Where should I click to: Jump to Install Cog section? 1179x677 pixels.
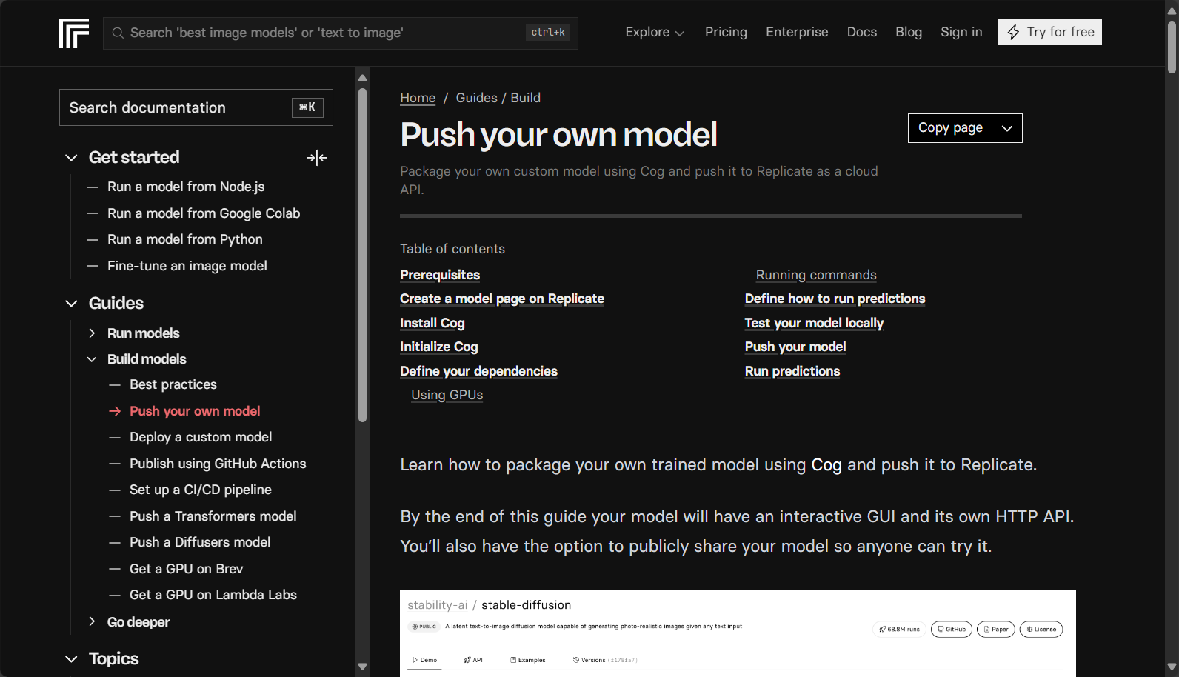432,323
